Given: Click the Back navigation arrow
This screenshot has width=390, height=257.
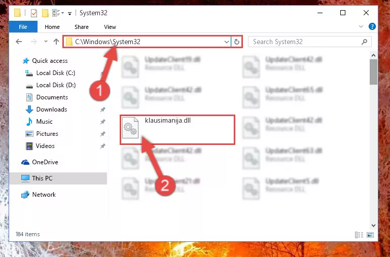Looking at the screenshot, I should click(19, 42).
